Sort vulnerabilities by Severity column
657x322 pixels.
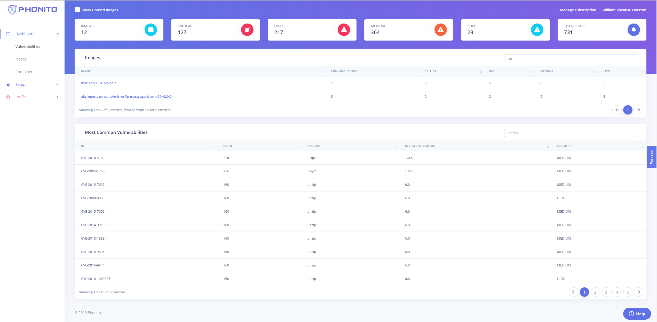[x=564, y=146]
